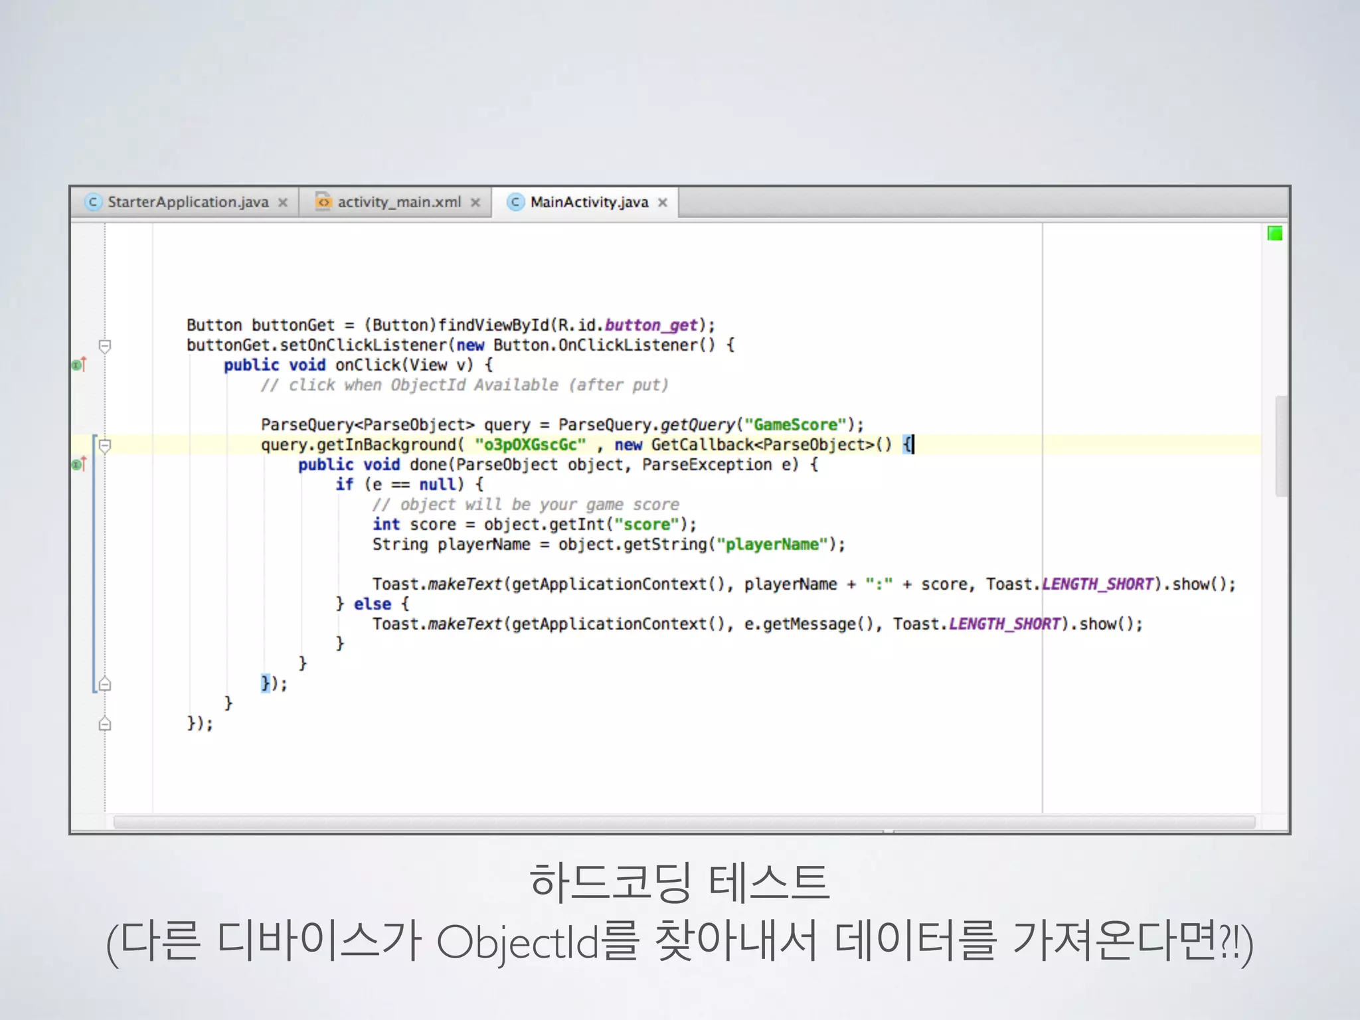Click the ParseQuery<ParseObject> declaration

pos(367,425)
